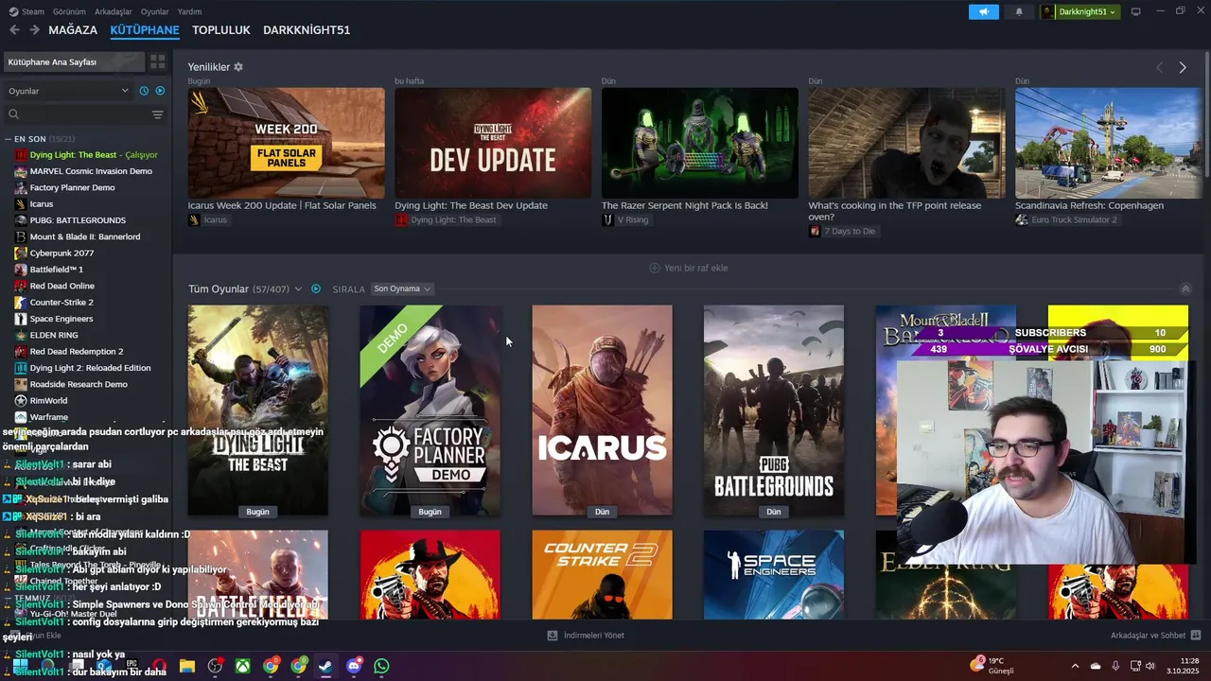Open File Explorer from the taskbar

pyautogui.click(x=187, y=666)
